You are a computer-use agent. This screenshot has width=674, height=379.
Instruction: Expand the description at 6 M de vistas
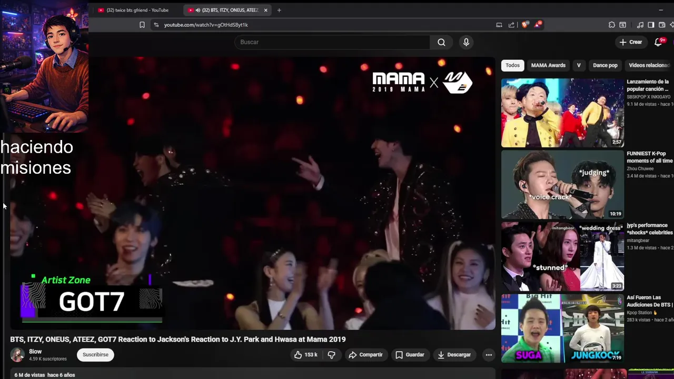tap(45, 375)
